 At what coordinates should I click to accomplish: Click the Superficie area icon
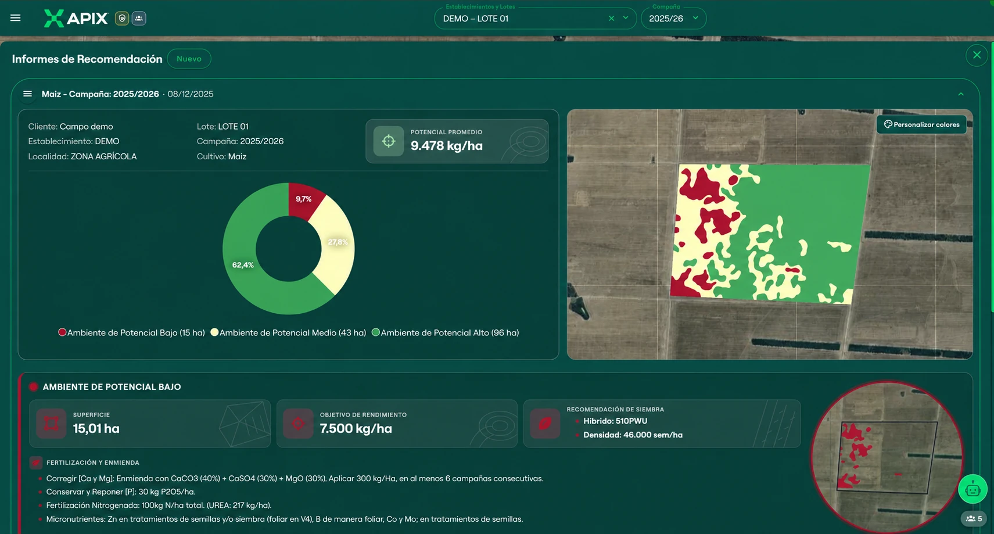click(51, 424)
